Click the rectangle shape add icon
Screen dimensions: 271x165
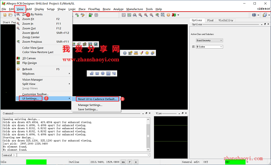[97, 73]
